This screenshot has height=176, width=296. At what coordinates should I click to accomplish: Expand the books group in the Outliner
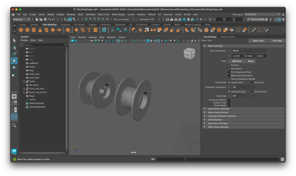(24, 81)
